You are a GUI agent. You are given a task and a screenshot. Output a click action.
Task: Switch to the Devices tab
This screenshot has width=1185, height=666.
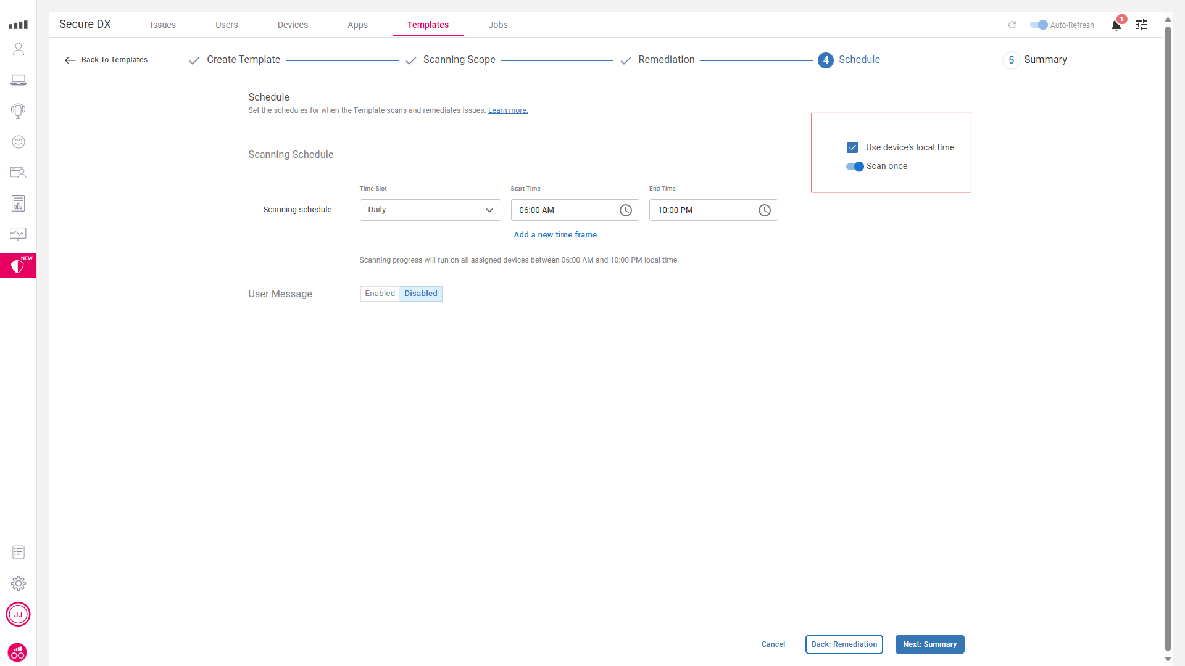[x=293, y=25]
